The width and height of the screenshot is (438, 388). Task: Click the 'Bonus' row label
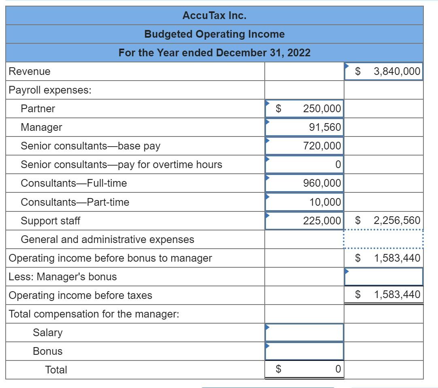tap(48, 351)
